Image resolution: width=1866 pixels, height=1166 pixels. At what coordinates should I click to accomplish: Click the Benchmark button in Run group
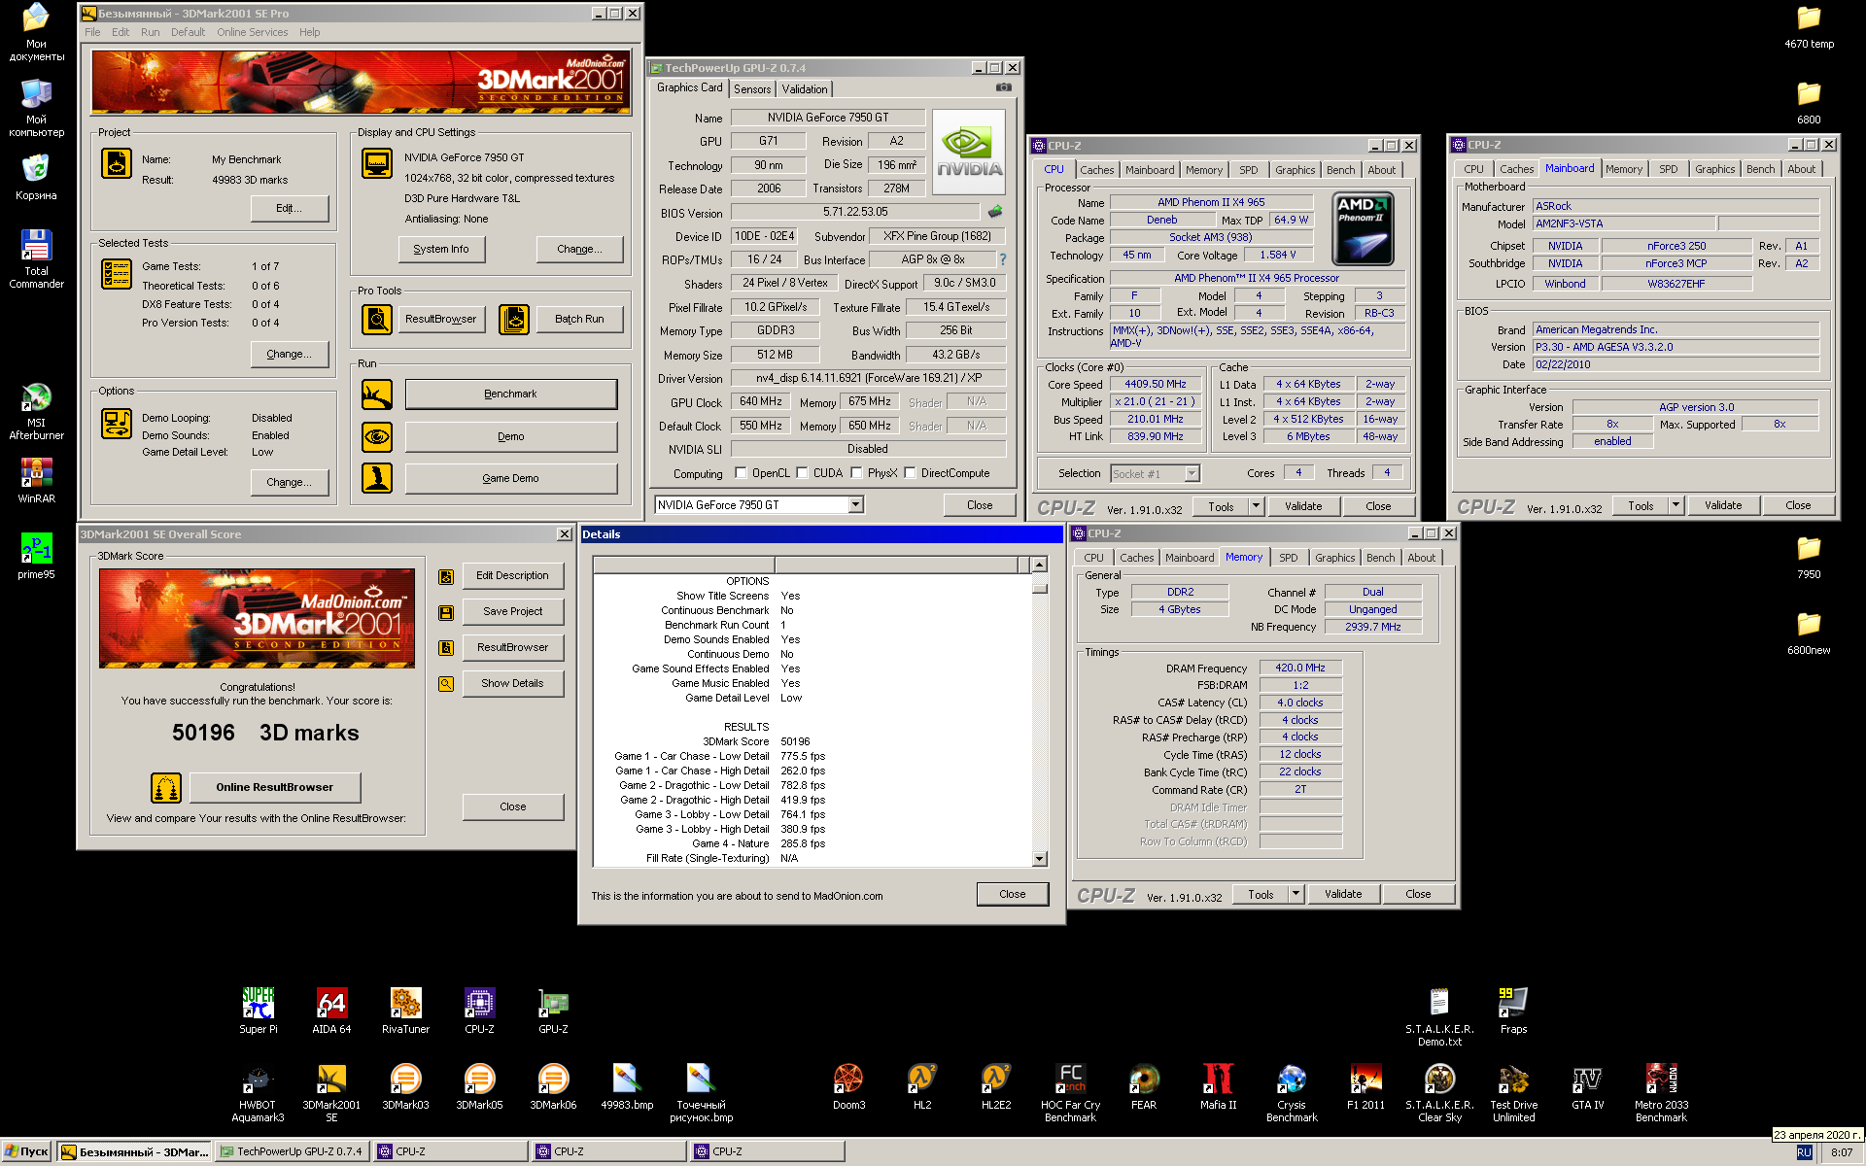(x=510, y=394)
